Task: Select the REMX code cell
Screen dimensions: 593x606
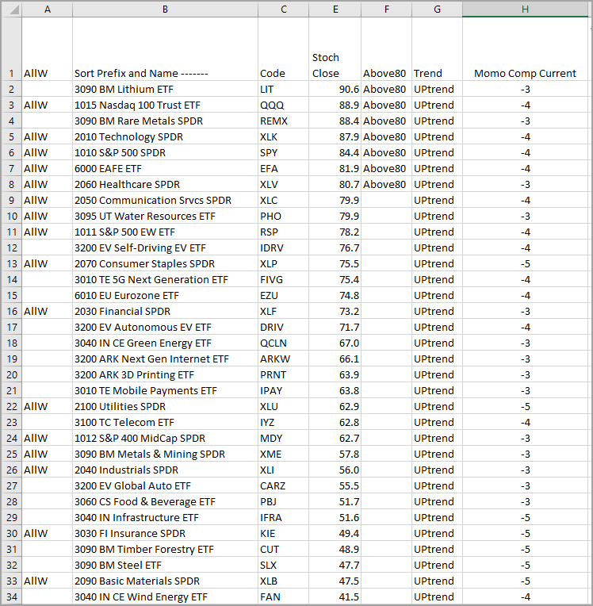Action: coord(284,121)
